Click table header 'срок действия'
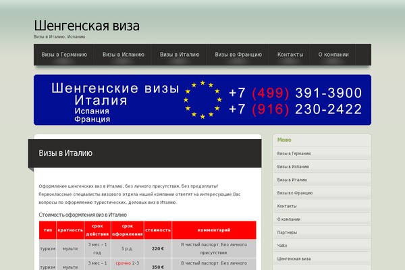 pyautogui.click(x=97, y=230)
